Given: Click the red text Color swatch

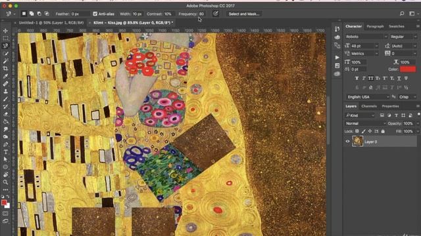Looking at the screenshot, I should pos(408,69).
